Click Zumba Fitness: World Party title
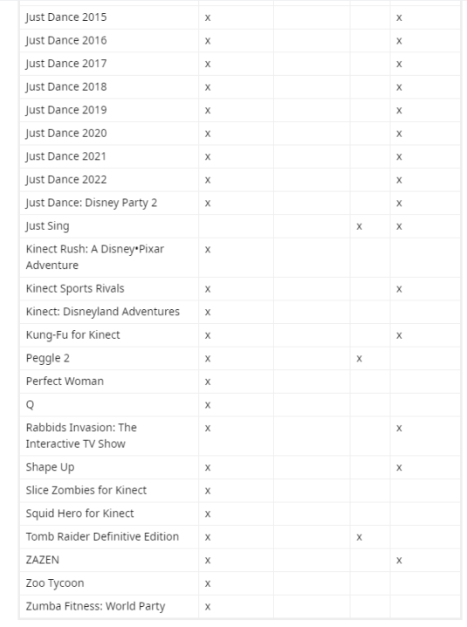 point(95,606)
